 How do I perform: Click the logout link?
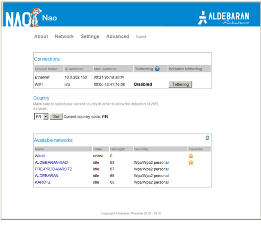coord(141,36)
